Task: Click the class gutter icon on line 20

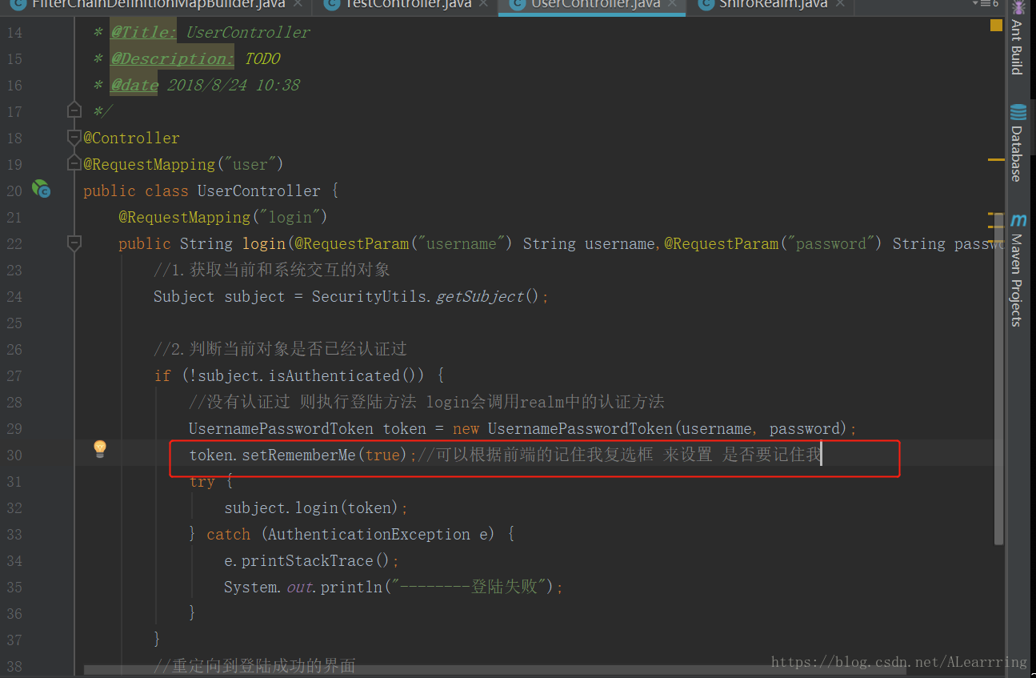Action: (x=41, y=190)
